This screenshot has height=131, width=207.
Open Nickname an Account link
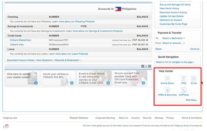pyautogui.click(x=171, y=20)
